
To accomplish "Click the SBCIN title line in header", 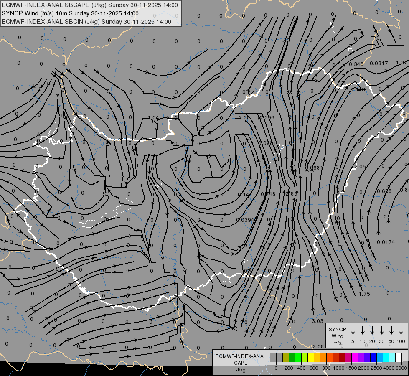I will (x=86, y=22).
